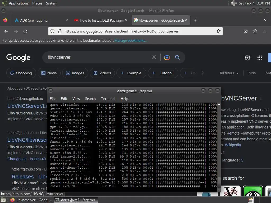The image size is (271, 203).
Task: Open the Wikipedia link in knowledge panel
Action: pos(233,145)
